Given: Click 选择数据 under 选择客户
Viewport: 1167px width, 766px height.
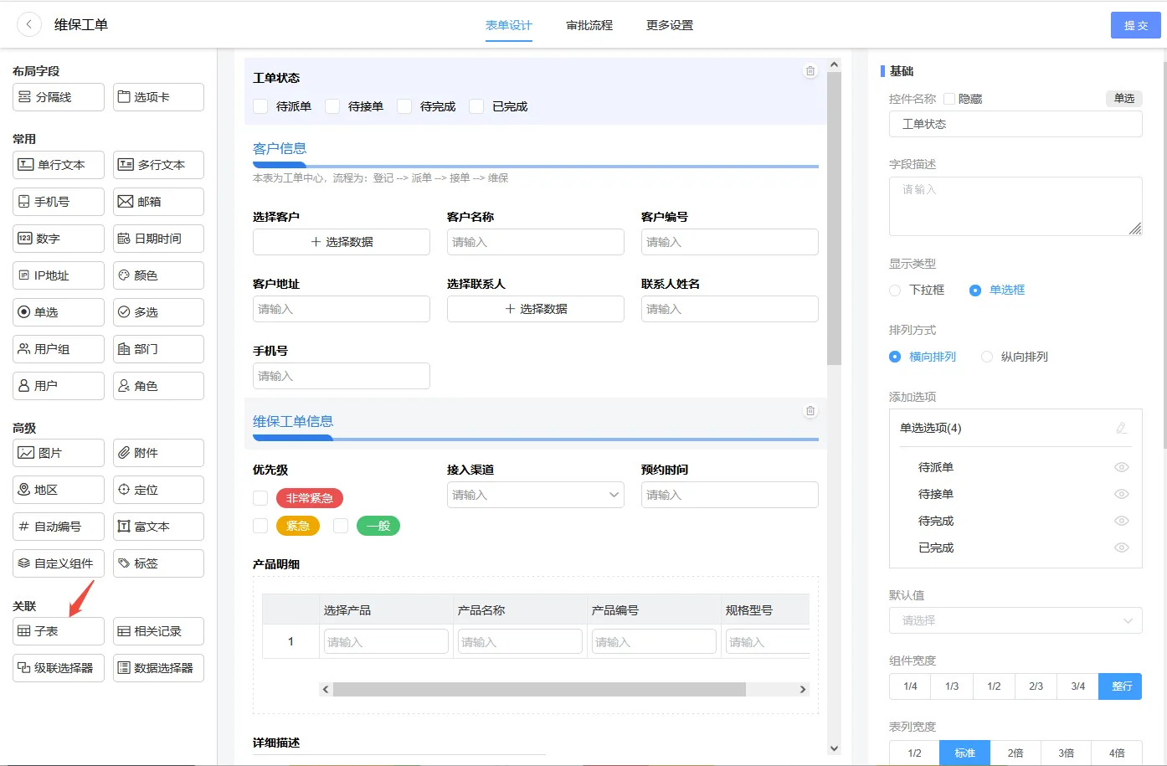Looking at the screenshot, I should click(x=341, y=242).
